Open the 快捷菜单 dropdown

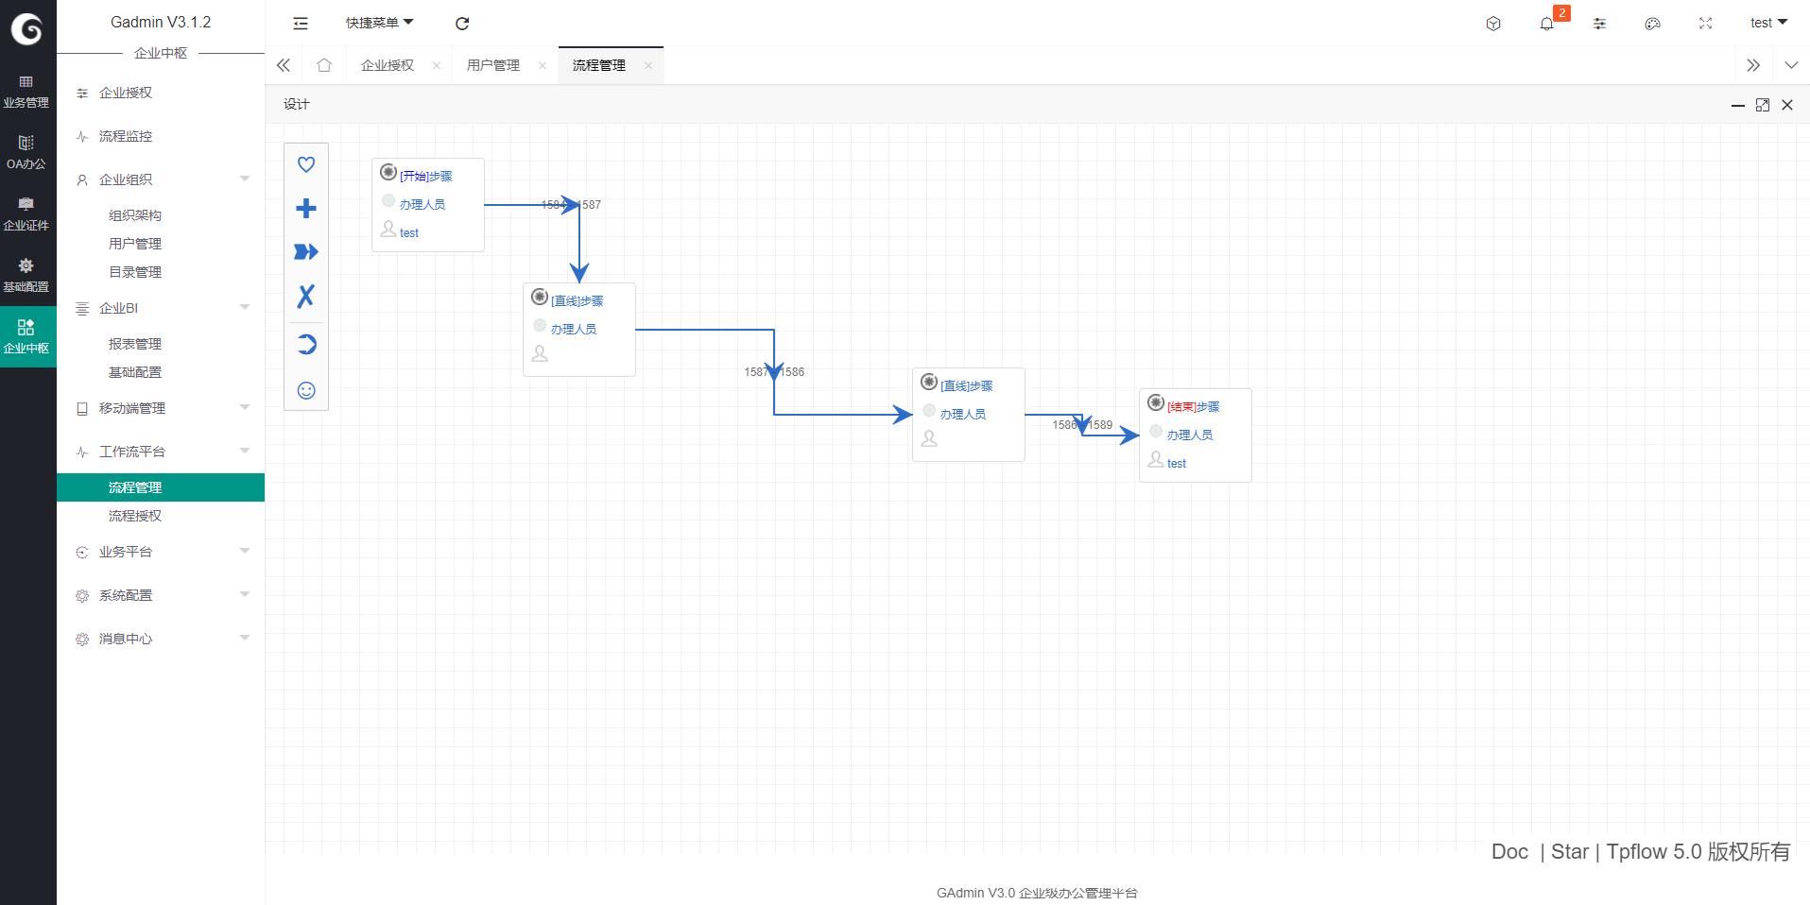click(x=379, y=23)
